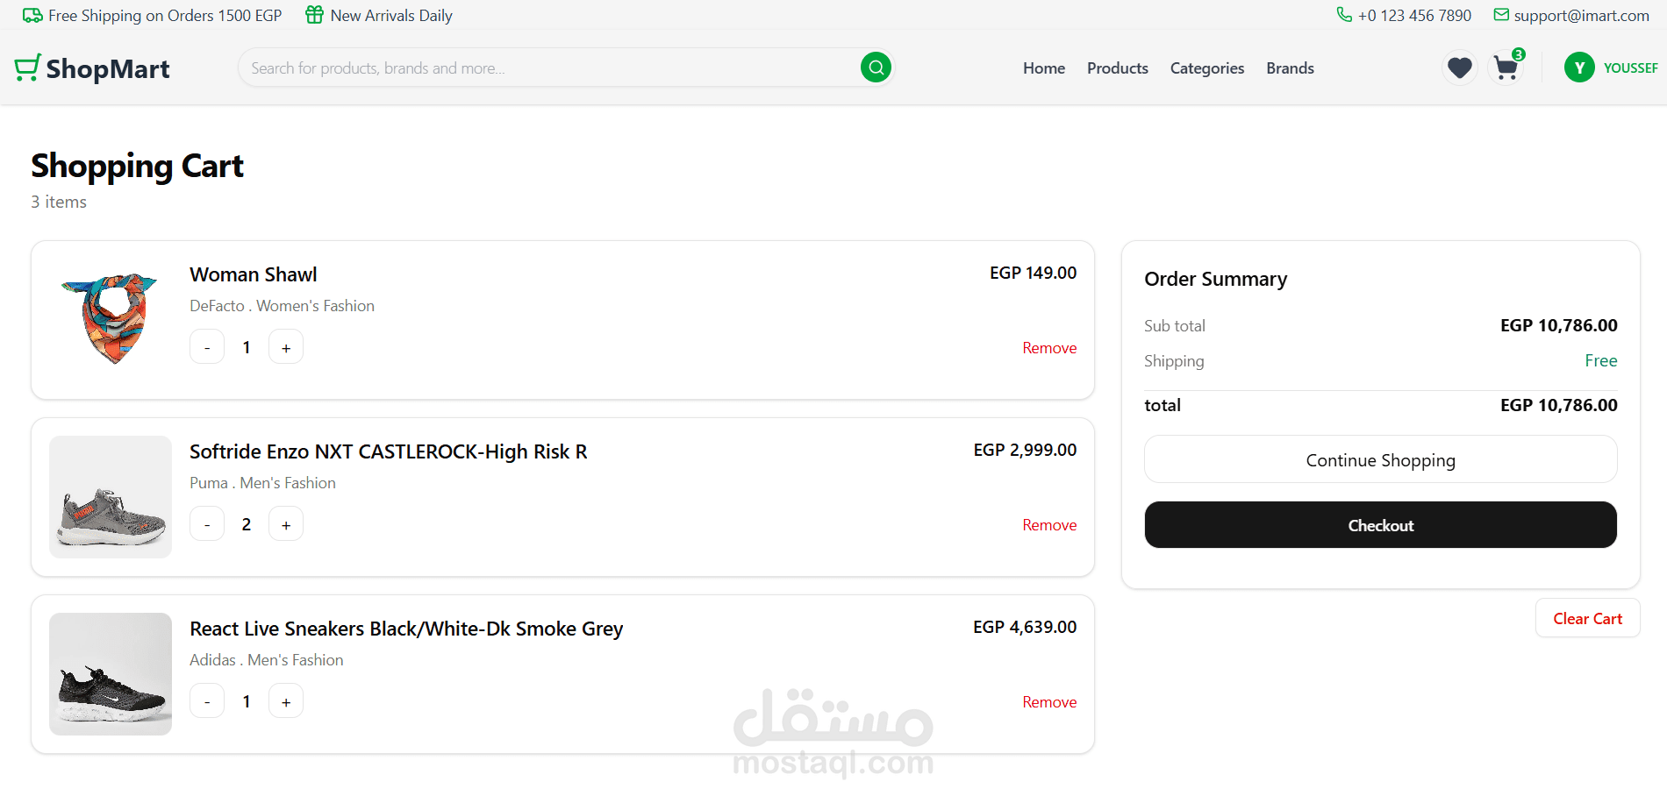Decrease Woman Shawl quantity with minus
The width and height of the screenshot is (1667, 796).
[x=207, y=347]
